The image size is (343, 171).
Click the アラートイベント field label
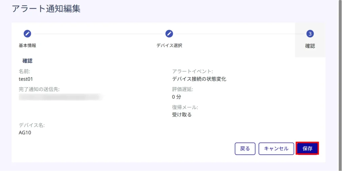[x=192, y=71]
